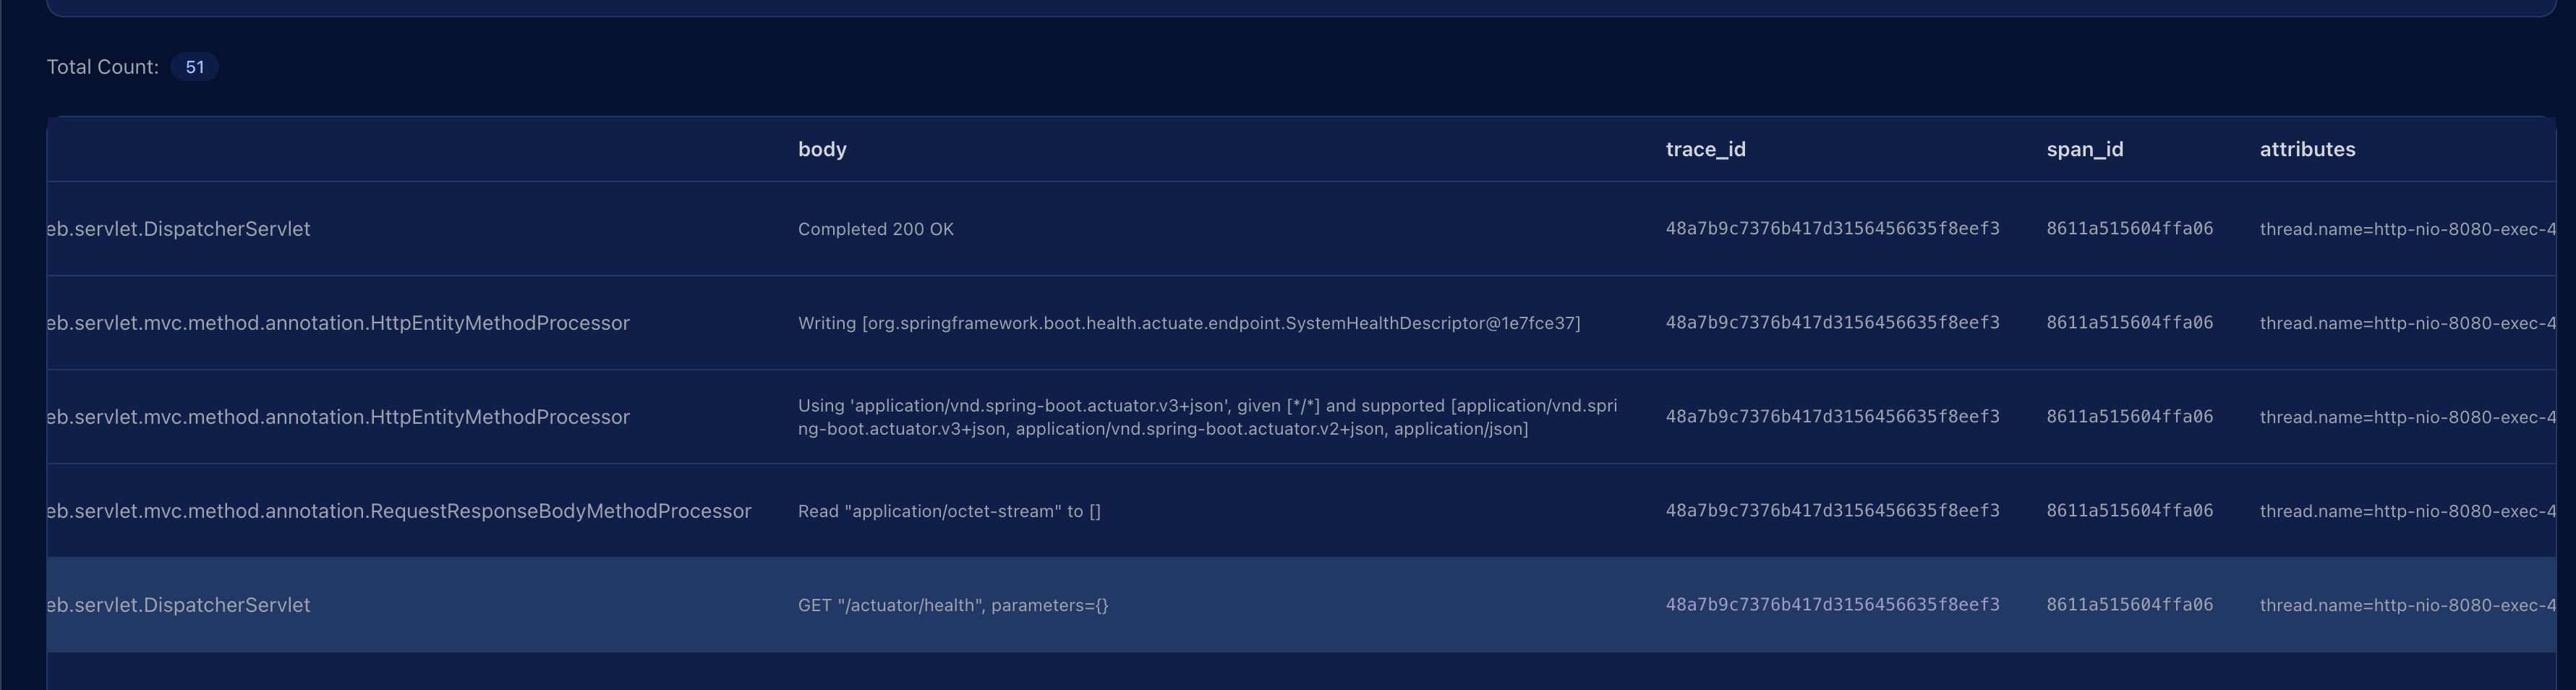Select the 'Read "application/octet-stream"' message

[949, 511]
